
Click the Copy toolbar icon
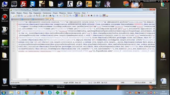(x=37, y=16)
